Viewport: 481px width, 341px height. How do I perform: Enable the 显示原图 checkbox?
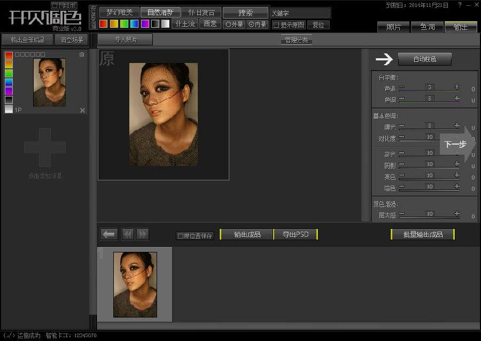coord(276,25)
